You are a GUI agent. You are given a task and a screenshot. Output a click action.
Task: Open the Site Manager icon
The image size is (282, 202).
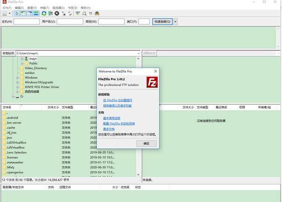[x=5, y=14]
